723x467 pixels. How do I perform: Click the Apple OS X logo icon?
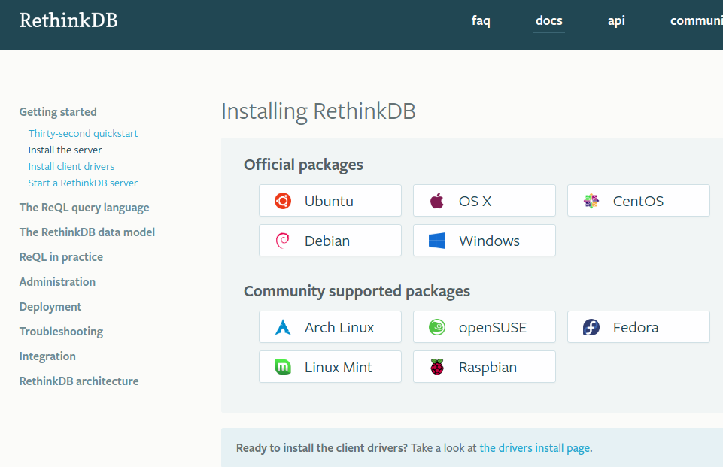coord(436,201)
